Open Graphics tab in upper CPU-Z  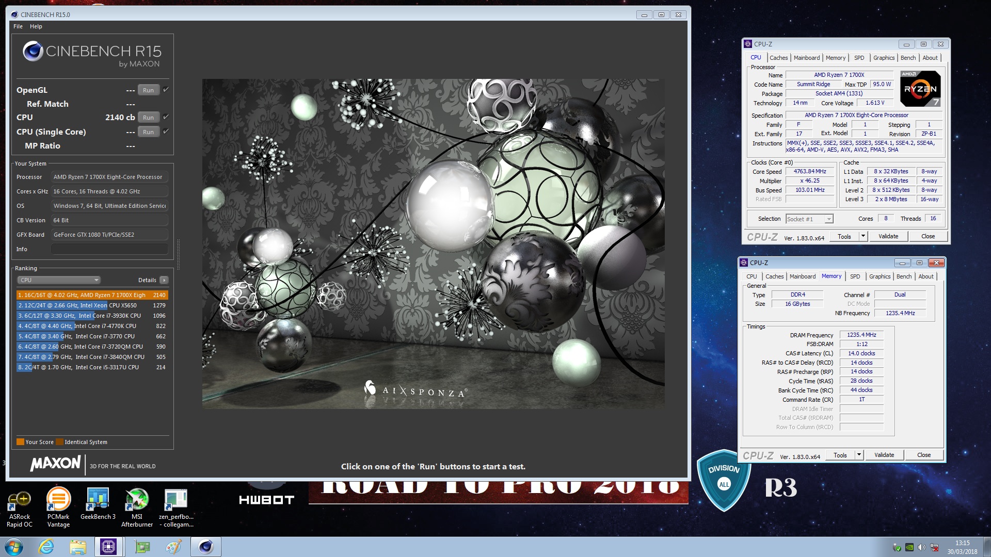tap(884, 58)
